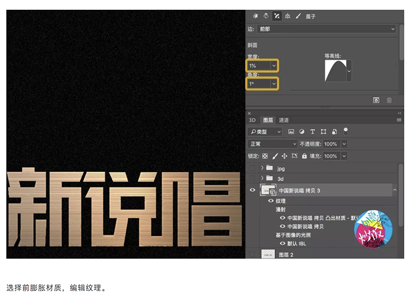This screenshot has width=412, height=306.
Task: Lock artboard nesting icon
Action: pos(294,156)
